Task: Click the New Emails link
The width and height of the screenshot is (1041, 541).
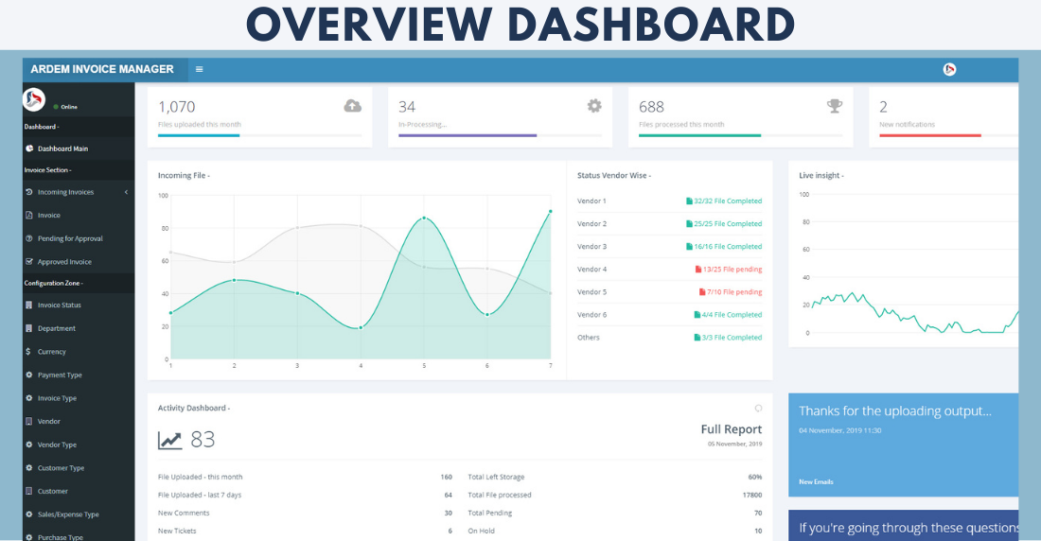Action: [816, 482]
